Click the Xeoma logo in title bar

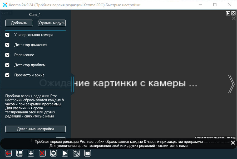click(5, 5)
